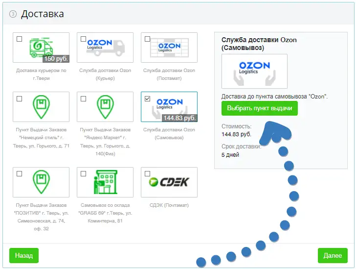This screenshot has width=356, height=269.
Task: Click the "144.83 руб." badge on Ozon tile
Action: [x=179, y=118]
